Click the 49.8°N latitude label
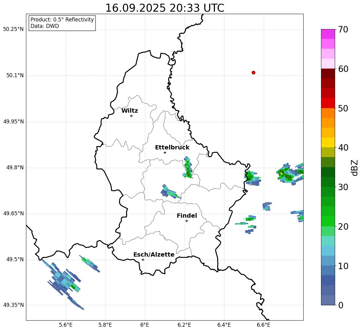This screenshot has height=331, width=362. [x=15, y=167]
